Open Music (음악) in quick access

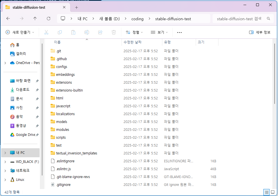click(x=17, y=117)
